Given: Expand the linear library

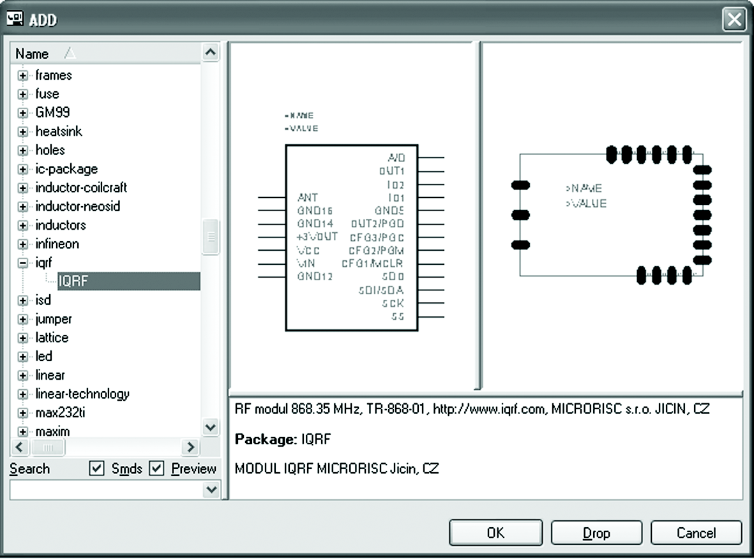Looking at the screenshot, I should point(22,375).
